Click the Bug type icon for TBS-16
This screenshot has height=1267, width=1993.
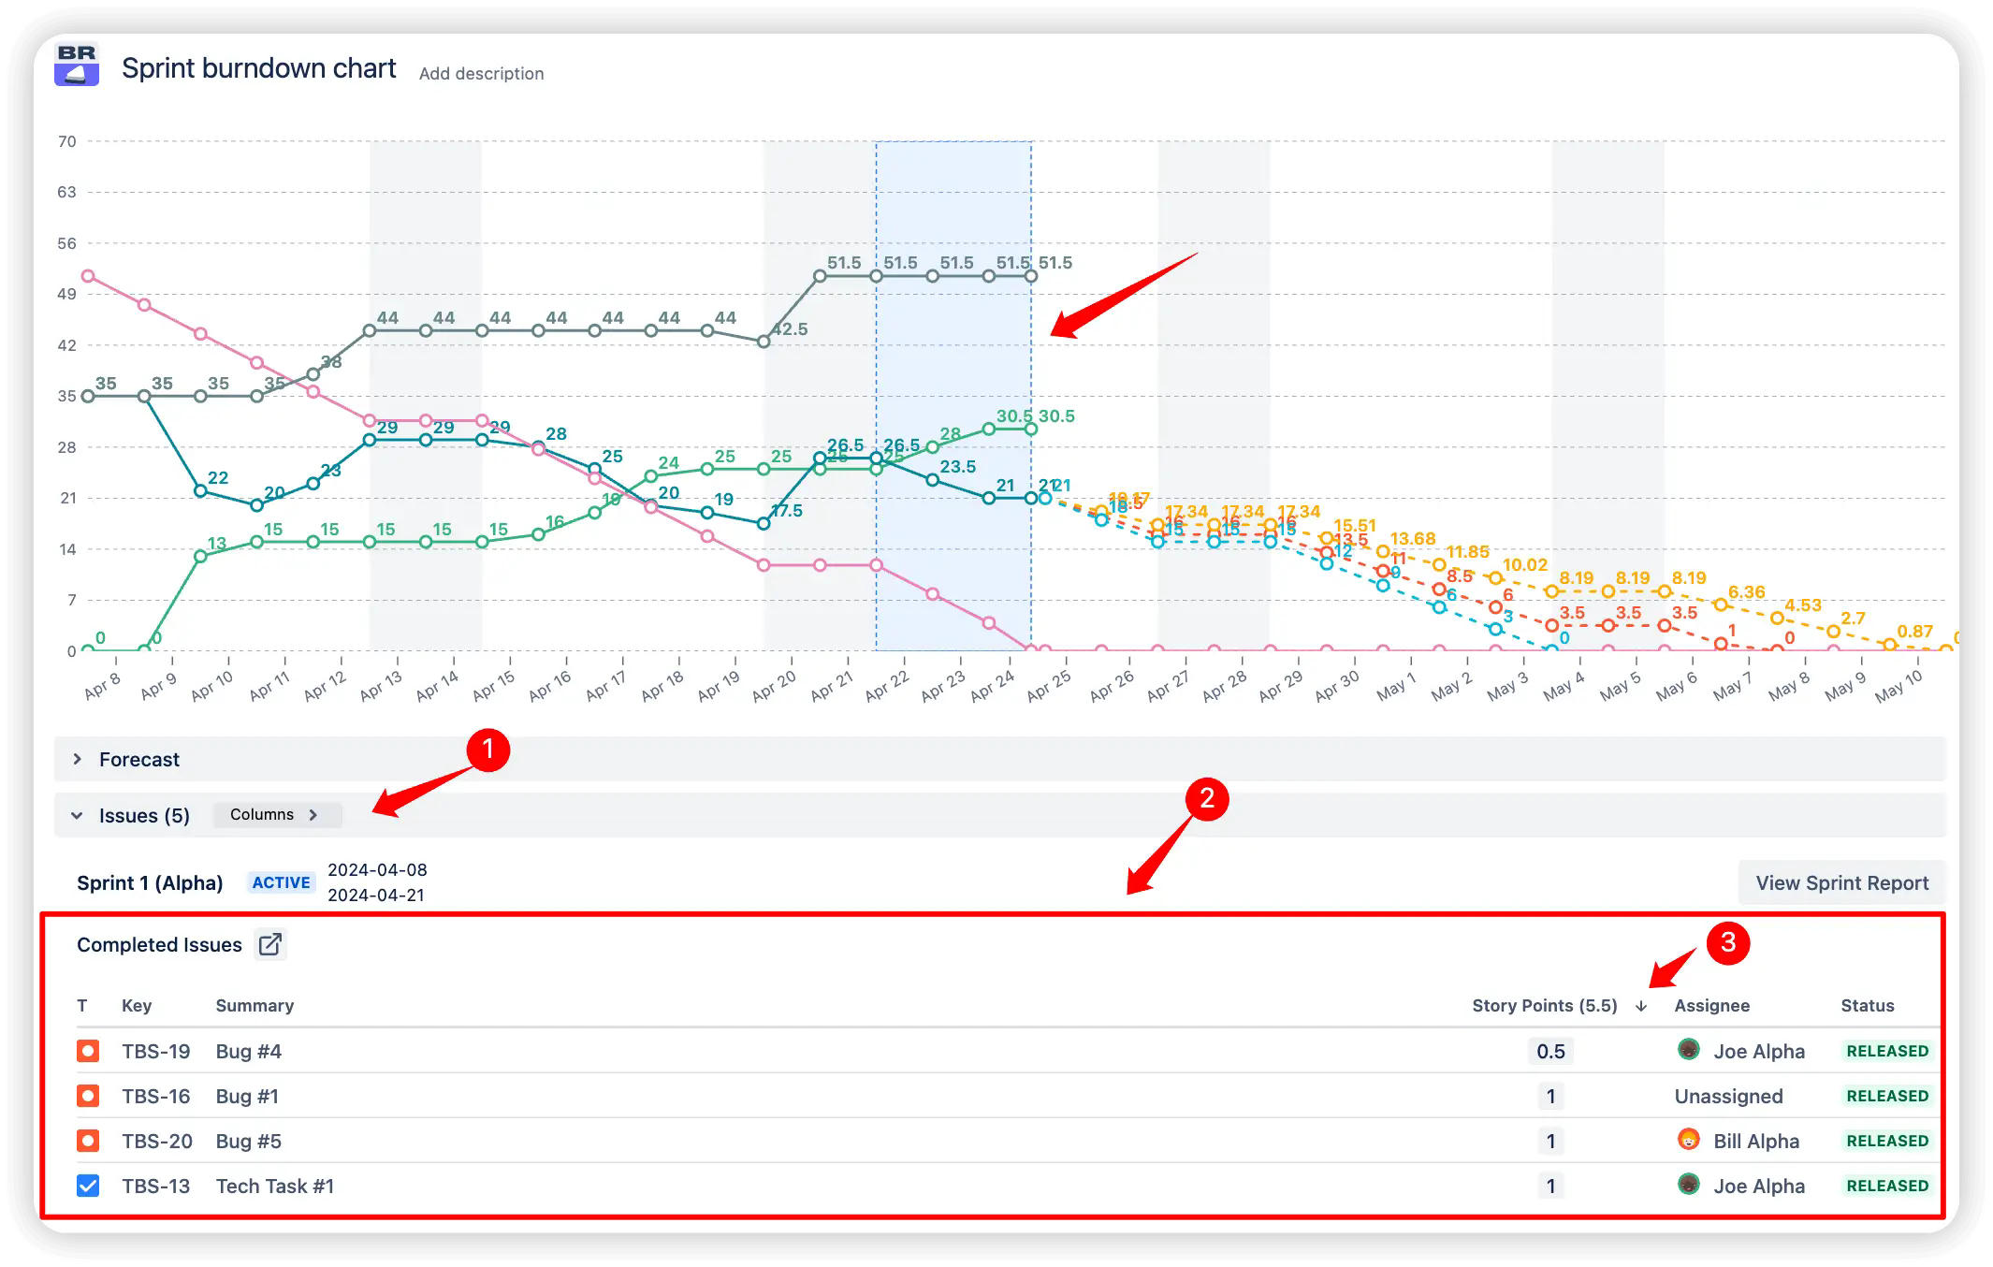tap(87, 1096)
